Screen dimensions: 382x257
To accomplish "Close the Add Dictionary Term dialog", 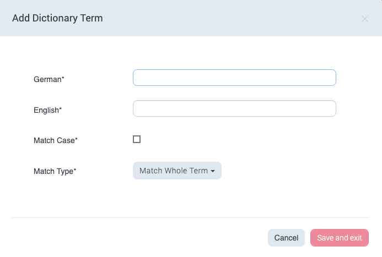I will (x=365, y=19).
